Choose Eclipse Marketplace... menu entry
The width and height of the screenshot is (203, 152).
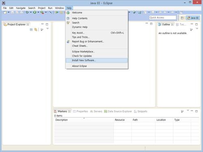(x=97, y=51)
